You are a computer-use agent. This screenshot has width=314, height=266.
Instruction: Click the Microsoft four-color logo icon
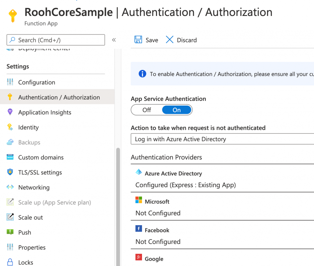point(139,200)
